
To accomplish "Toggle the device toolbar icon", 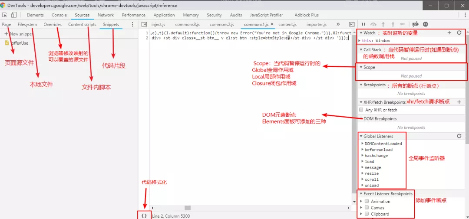I will pyautogui.click(x=14, y=15).
